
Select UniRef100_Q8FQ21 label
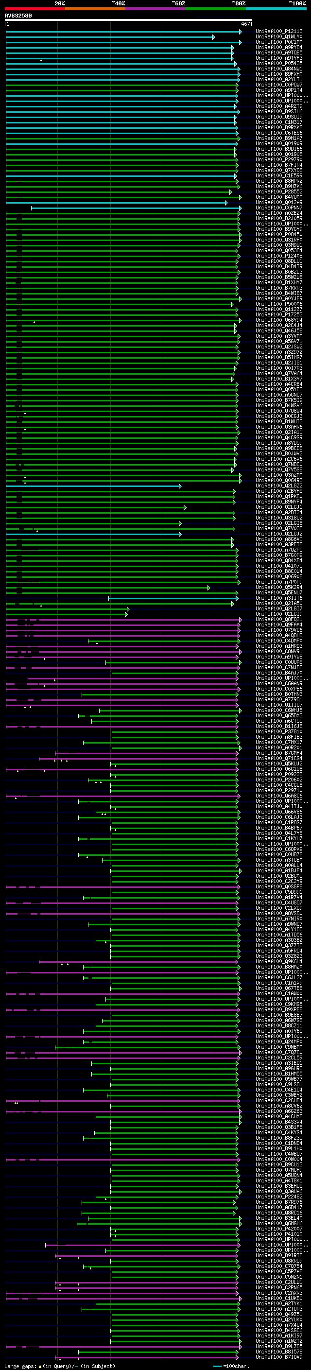(279, 619)
